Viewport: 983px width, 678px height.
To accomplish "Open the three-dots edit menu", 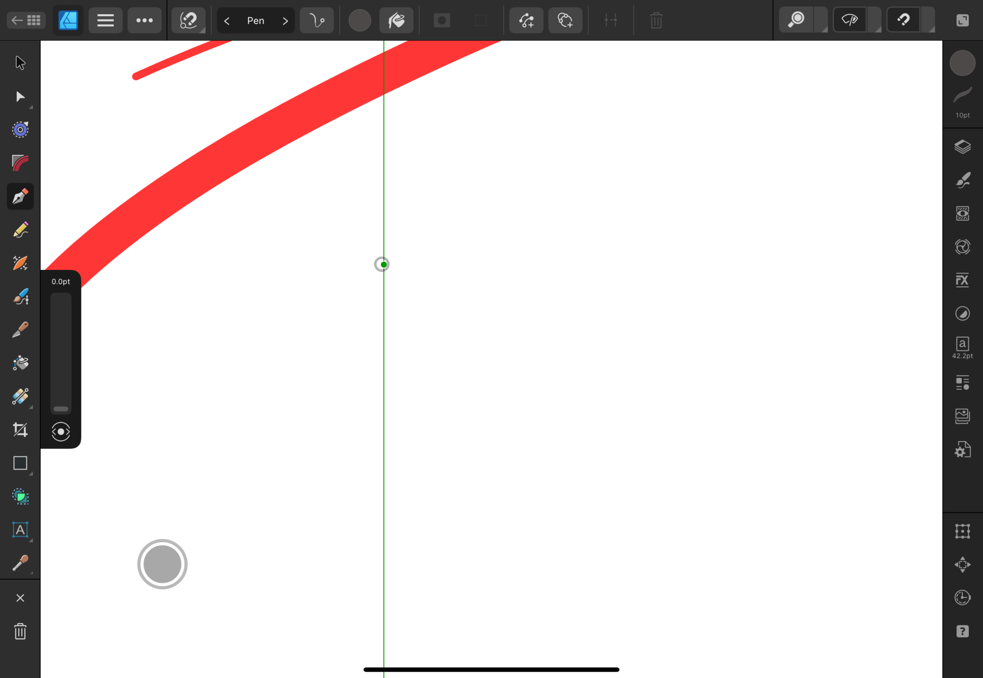I will (145, 21).
